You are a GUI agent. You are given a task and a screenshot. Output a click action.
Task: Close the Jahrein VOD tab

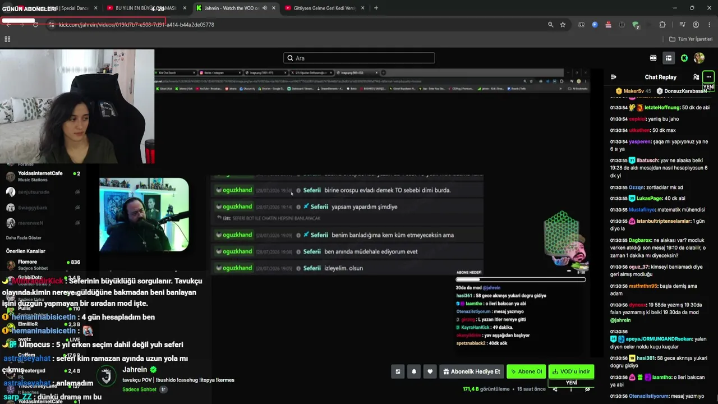pos(273,8)
